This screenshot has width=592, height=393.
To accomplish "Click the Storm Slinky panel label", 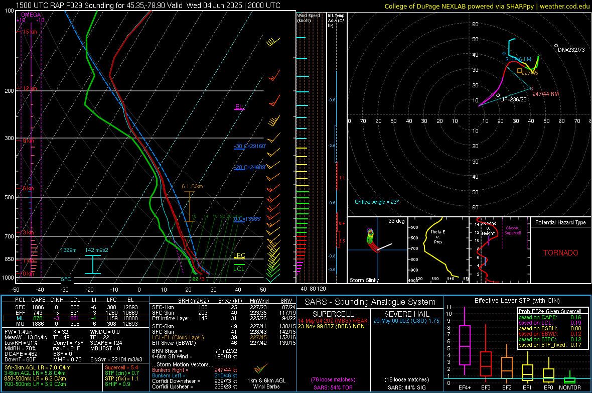I will point(364,280).
